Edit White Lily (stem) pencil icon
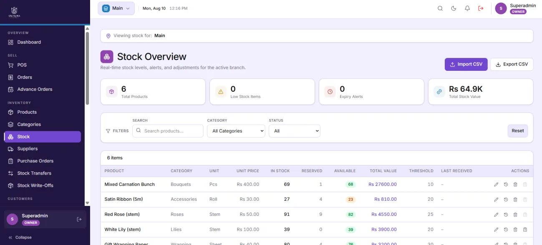 496,230
